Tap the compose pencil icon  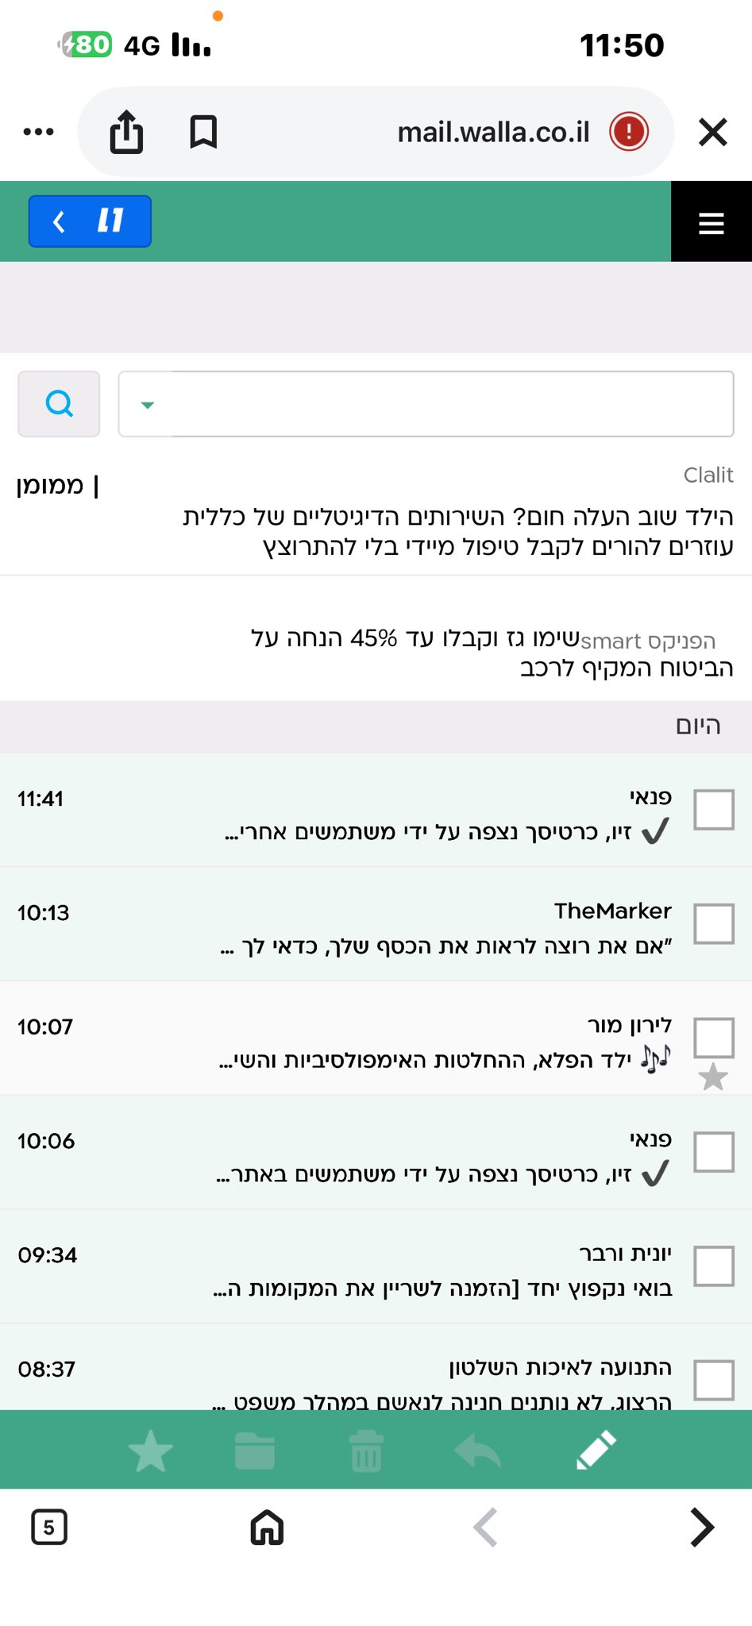(596, 1451)
